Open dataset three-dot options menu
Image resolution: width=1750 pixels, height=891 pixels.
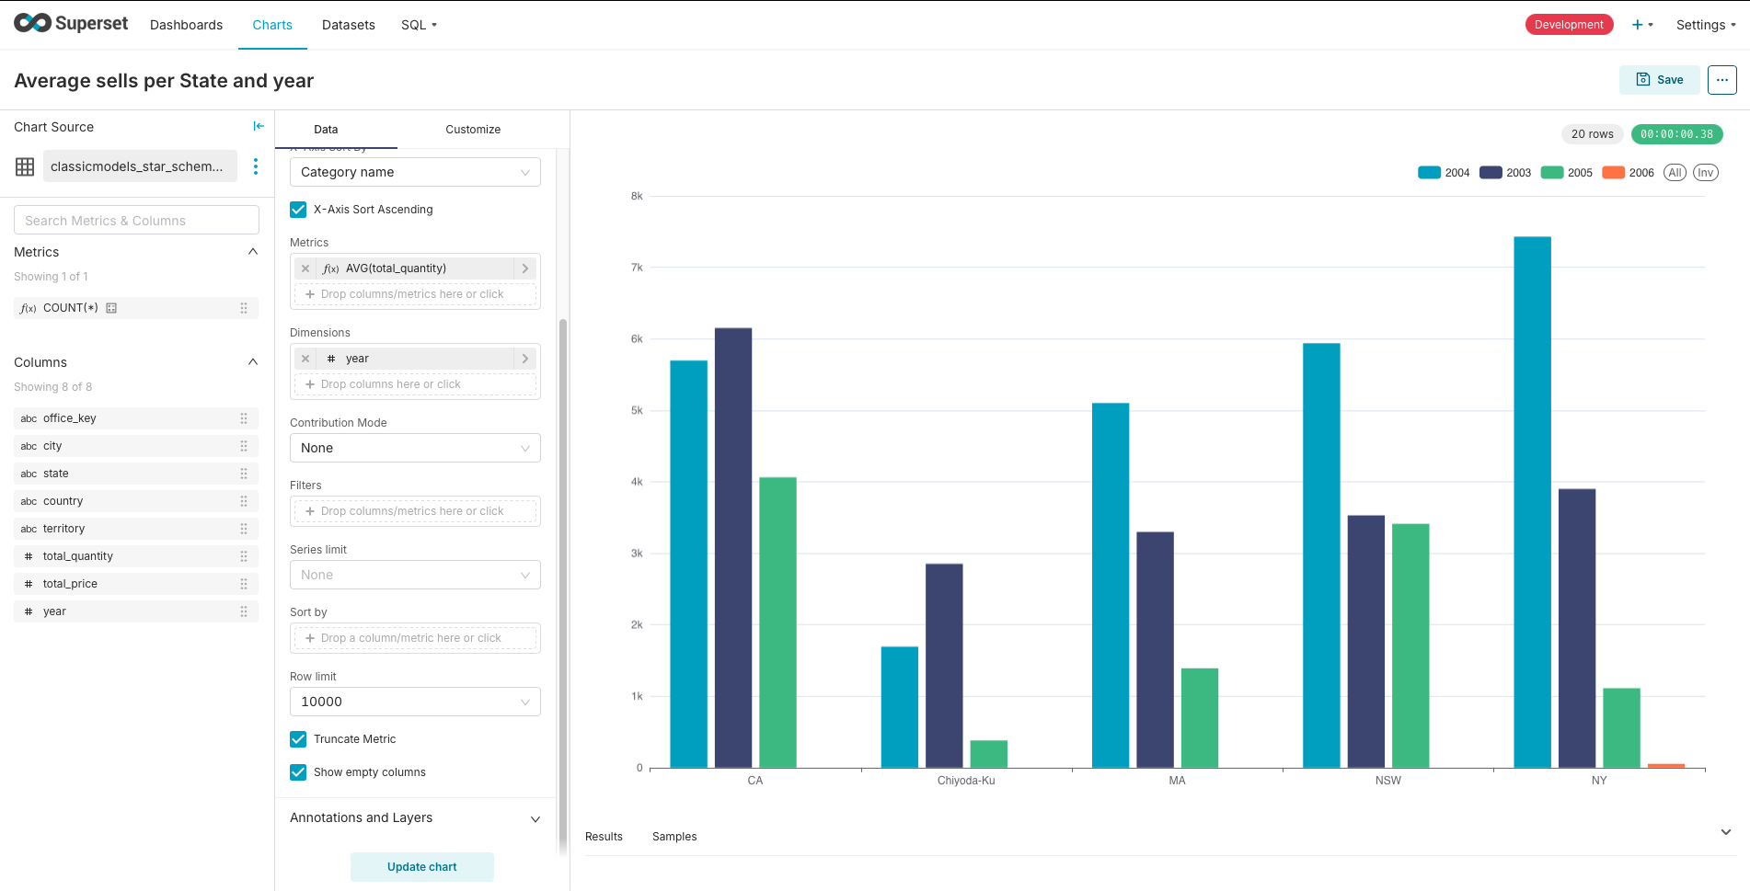256,166
